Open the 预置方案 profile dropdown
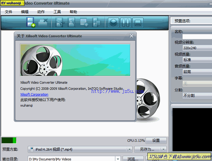The height and width of the screenshot is (161, 212). pyautogui.click(x=80, y=149)
